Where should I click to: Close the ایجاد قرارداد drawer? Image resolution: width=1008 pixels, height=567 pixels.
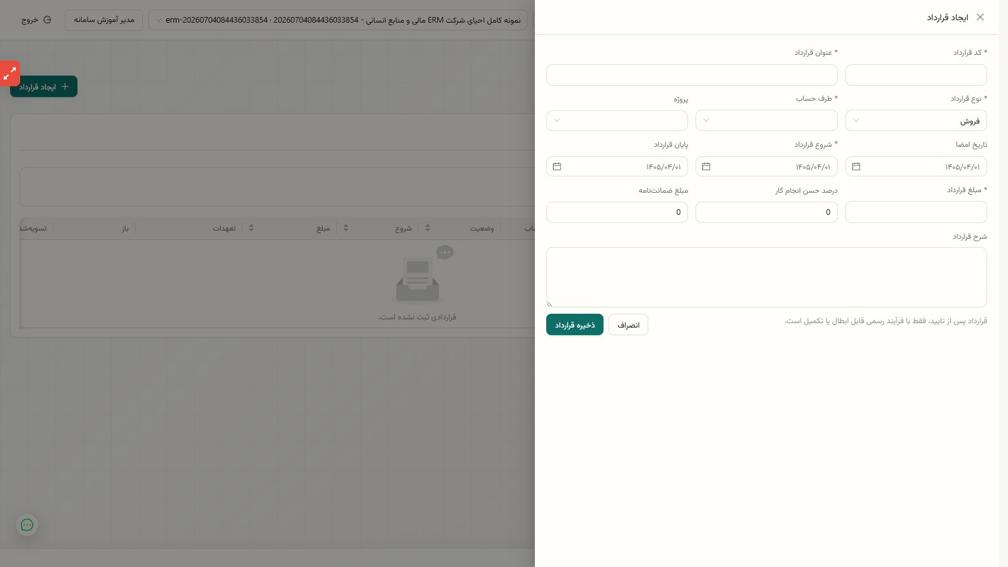[x=980, y=18]
